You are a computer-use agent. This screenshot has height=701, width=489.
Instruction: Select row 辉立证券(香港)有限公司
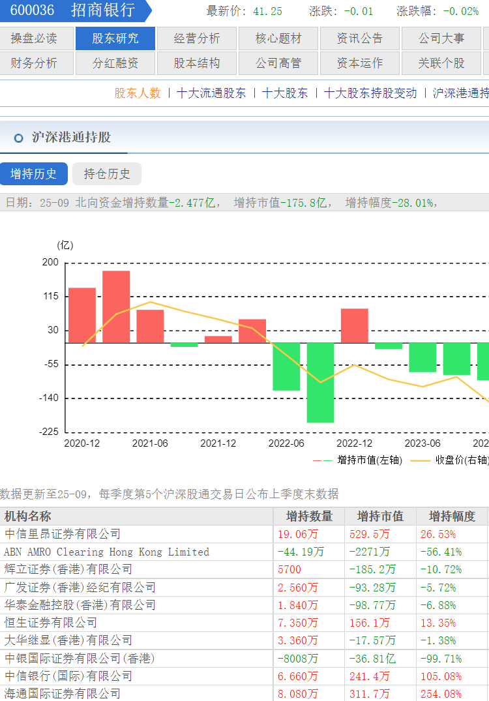[244, 569]
